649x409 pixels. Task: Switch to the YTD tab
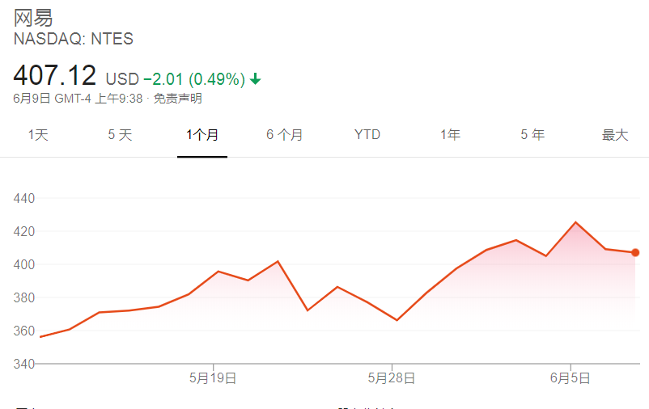coord(367,135)
